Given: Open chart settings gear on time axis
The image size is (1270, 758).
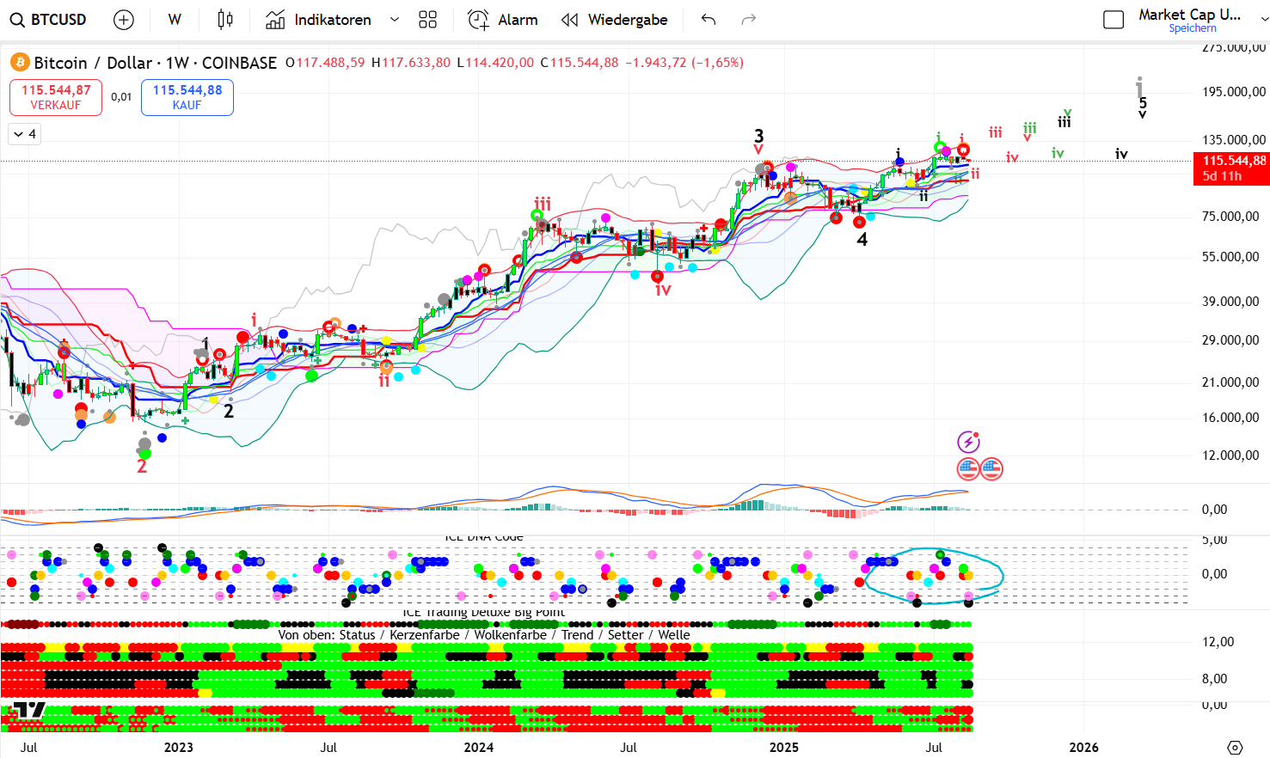Looking at the screenshot, I should [x=1235, y=747].
